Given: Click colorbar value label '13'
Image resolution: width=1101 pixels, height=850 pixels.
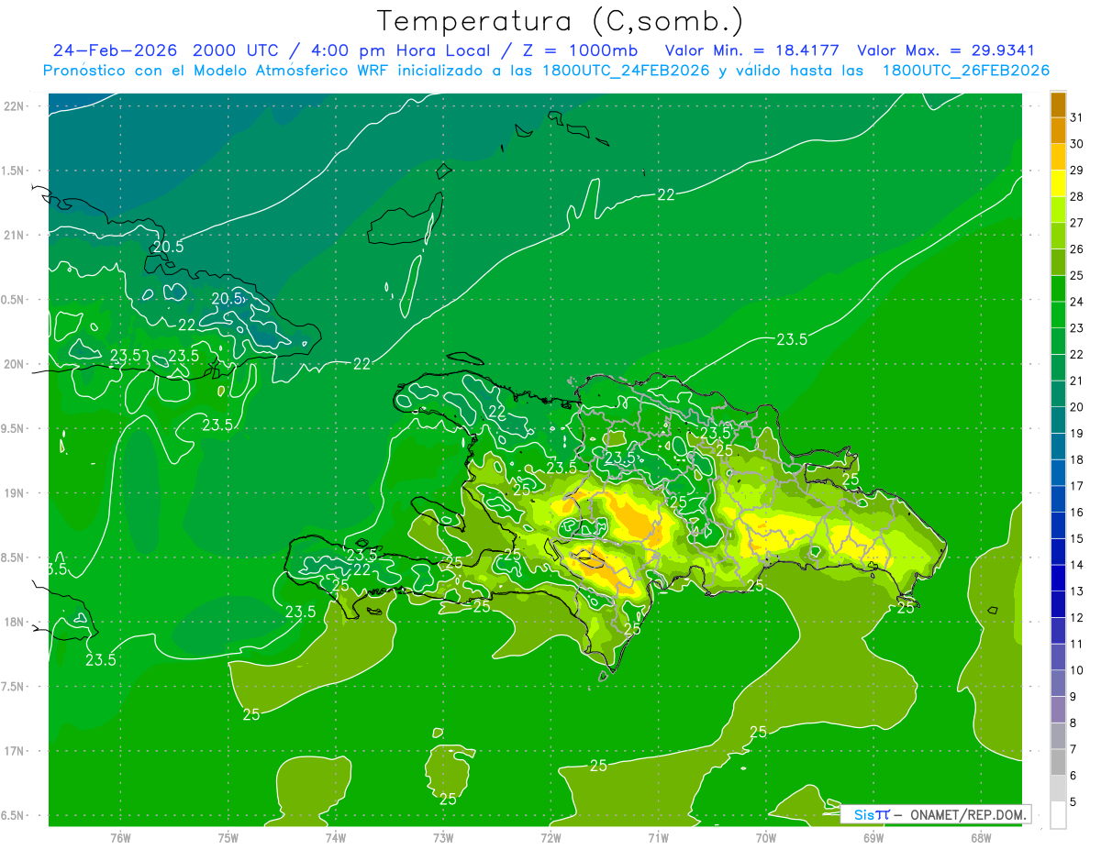Looking at the screenshot, I should pyautogui.click(x=1077, y=591).
